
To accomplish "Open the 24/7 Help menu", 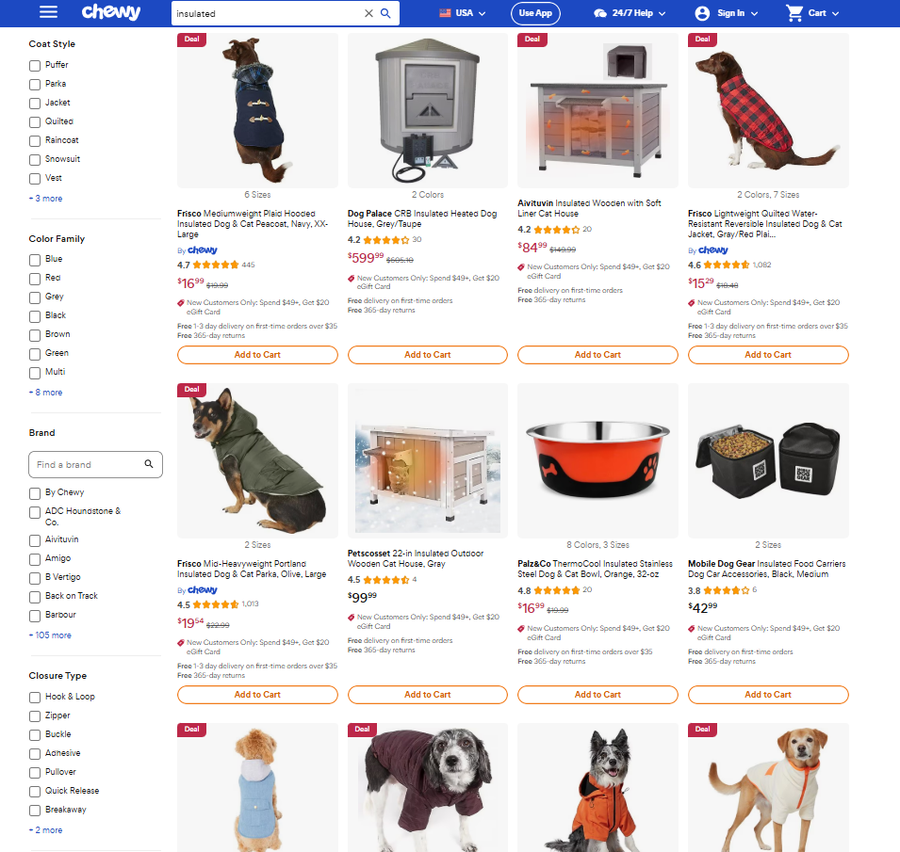I will (630, 13).
